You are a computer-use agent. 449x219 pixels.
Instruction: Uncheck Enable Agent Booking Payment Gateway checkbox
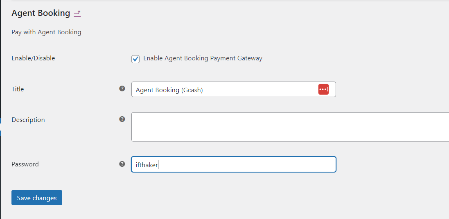point(135,59)
